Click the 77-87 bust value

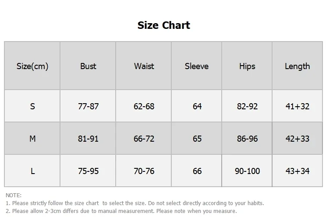click(88, 106)
